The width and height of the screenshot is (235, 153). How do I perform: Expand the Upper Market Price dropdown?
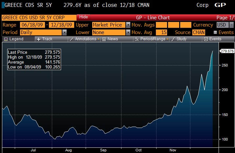coord(128,25)
